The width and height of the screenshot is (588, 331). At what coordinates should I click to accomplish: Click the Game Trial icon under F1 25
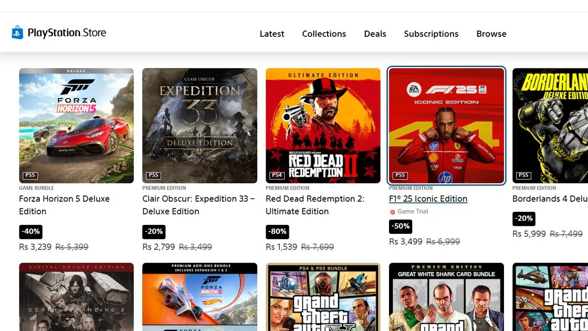click(392, 212)
